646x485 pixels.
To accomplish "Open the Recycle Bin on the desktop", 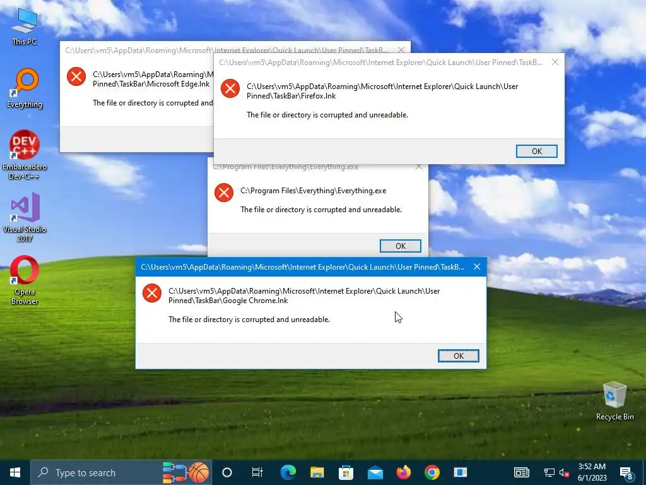I will pyautogui.click(x=614, y=401).
